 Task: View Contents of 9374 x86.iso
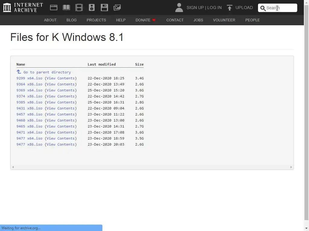(x=60, y=96)
